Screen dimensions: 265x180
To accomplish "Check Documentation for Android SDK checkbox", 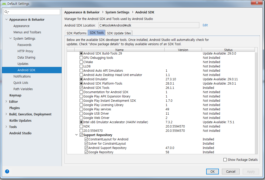I will coord(81,92).
